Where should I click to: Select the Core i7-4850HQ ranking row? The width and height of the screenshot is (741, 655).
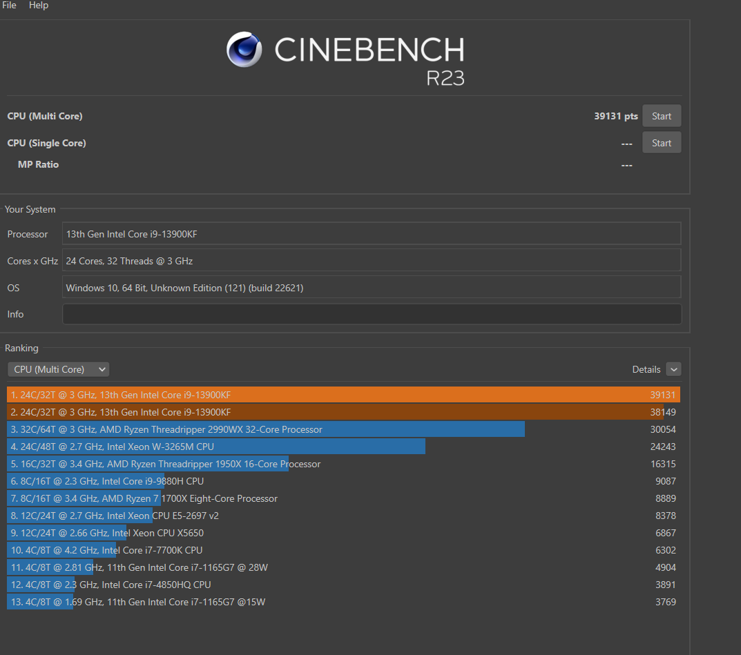pos(343,585)
